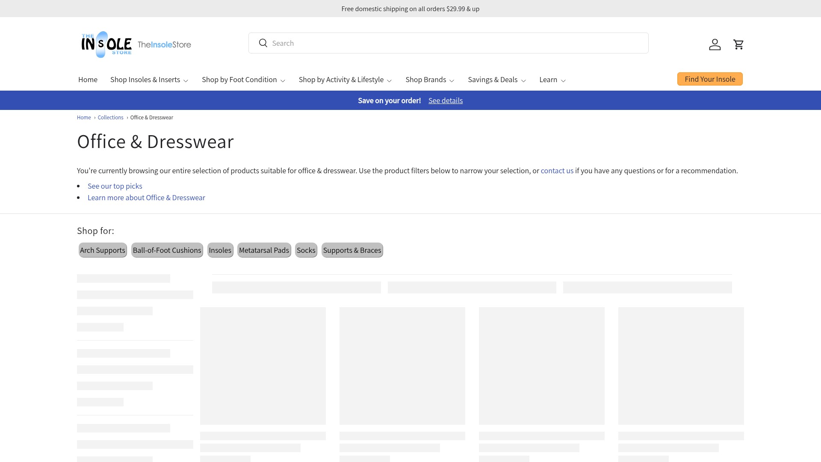
Task: Open the account login icon
Action: (x=715, y=44)
